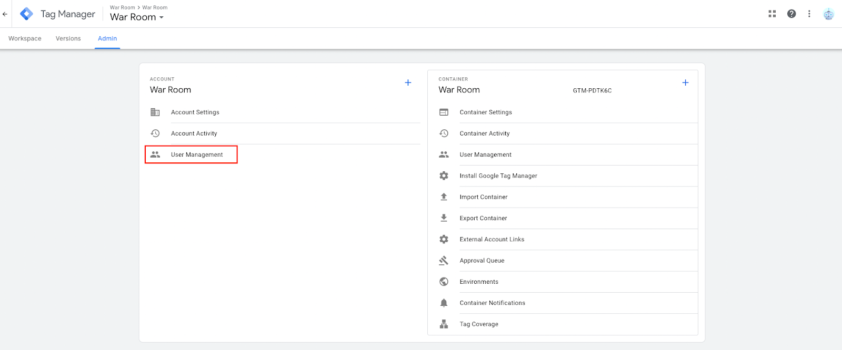
Task: Click the Container Notifications bell icon
Action: [x=444, y=303]
